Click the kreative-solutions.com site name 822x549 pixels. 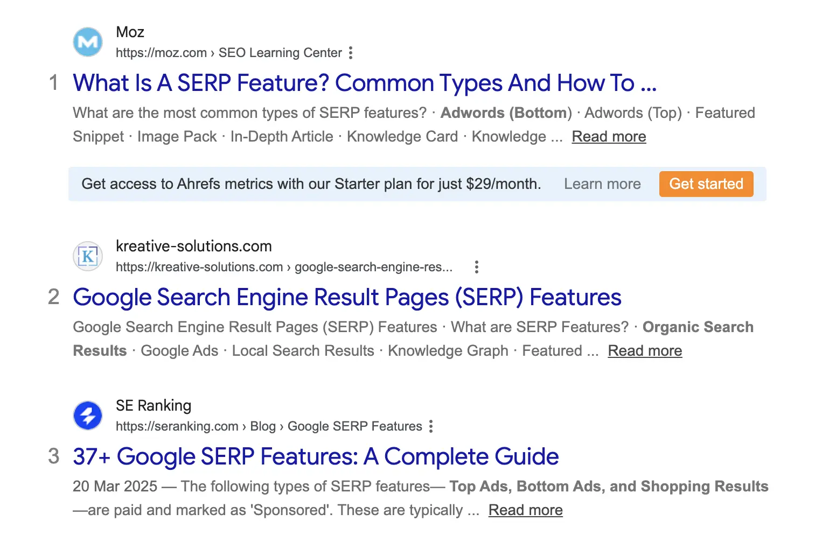tap(194, 247)
